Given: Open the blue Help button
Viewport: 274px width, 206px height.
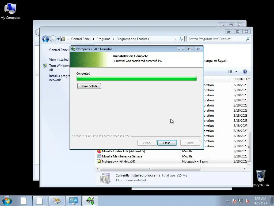Looking at the screenshot, I should pos(245,71).
